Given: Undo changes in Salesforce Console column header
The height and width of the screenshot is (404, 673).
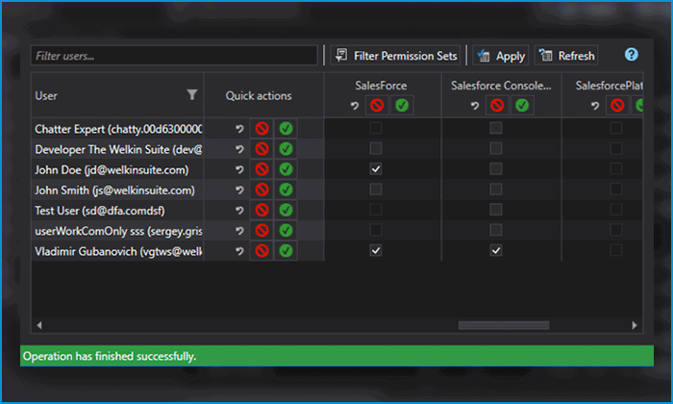Looking at the screenshot, I should (x=475, y=105).
